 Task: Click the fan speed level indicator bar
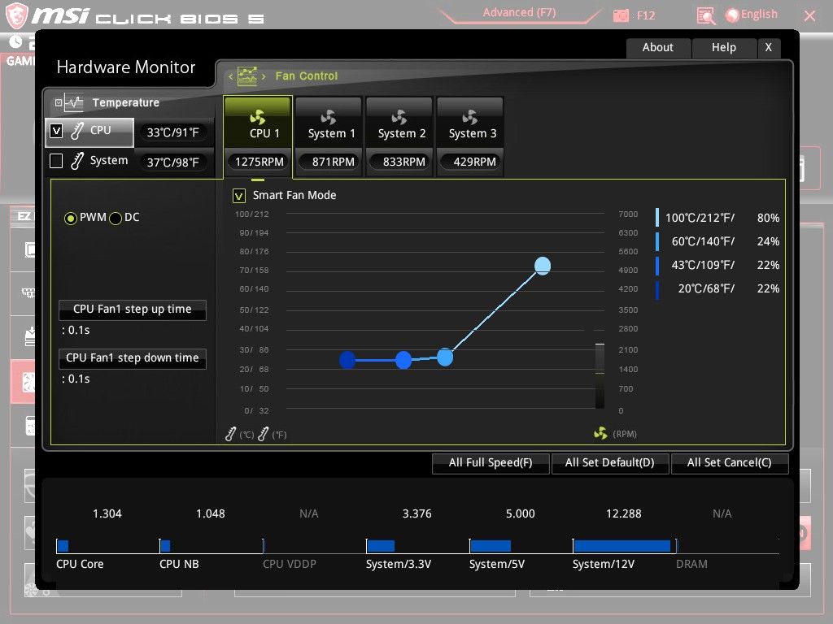600,375
